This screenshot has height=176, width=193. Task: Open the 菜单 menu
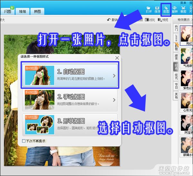point(183,3)
